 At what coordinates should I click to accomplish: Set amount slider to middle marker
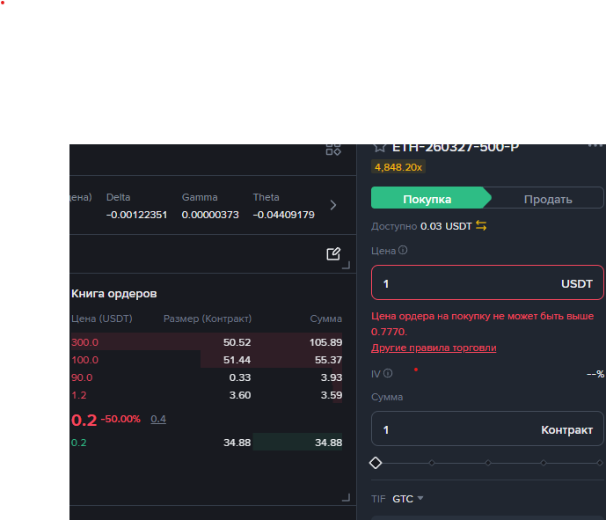click(488, 463)
